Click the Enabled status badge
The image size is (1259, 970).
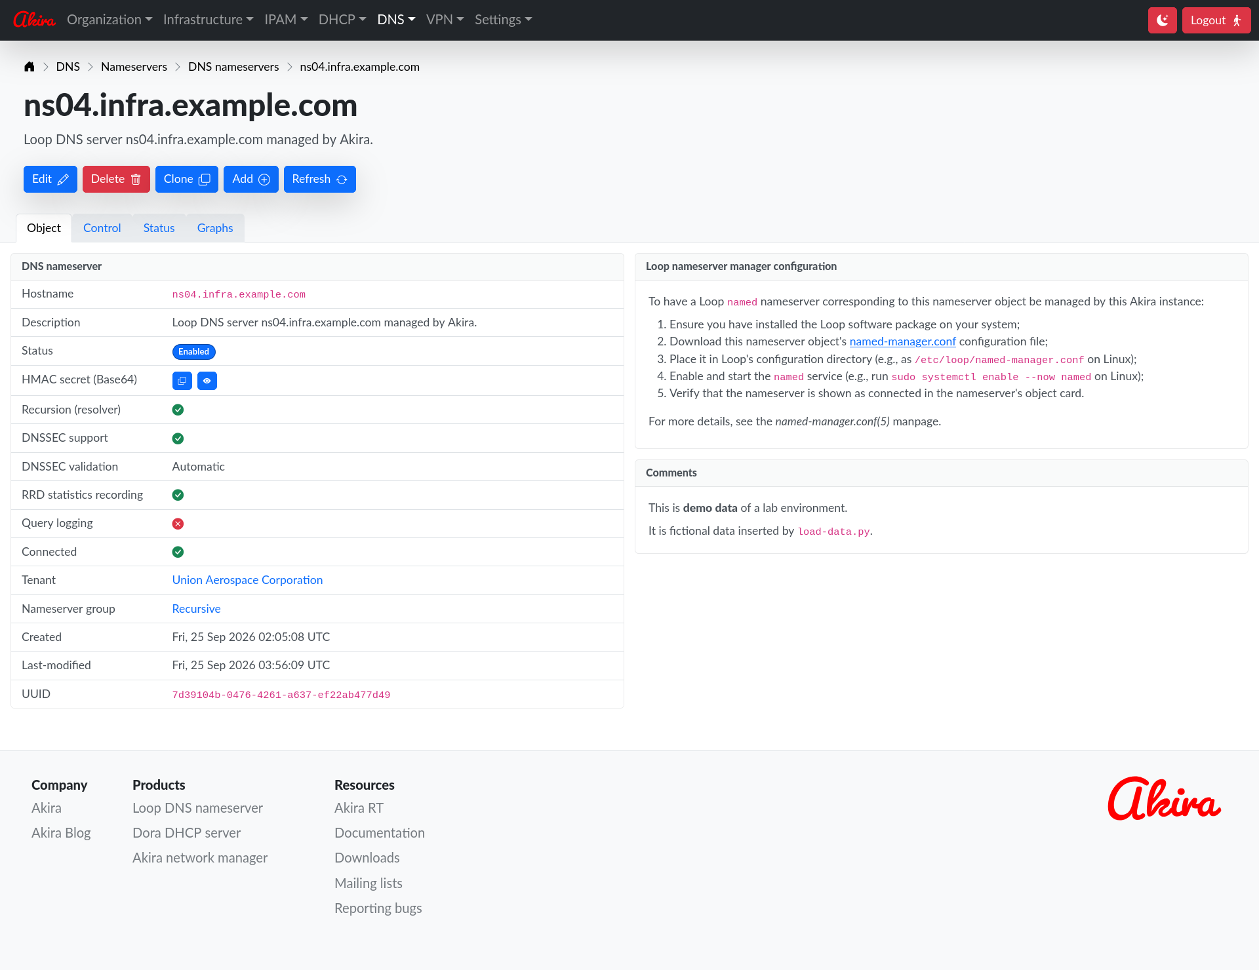[x=194, y=352]
